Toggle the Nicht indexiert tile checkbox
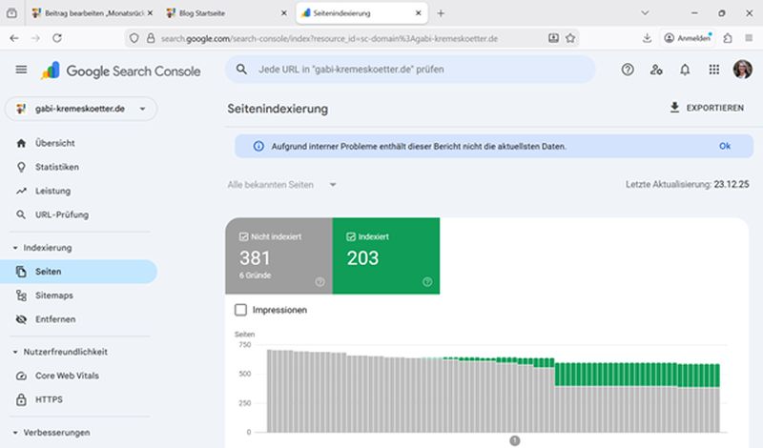The height and width of the screenshot is (448, 763). click(244, 236)
